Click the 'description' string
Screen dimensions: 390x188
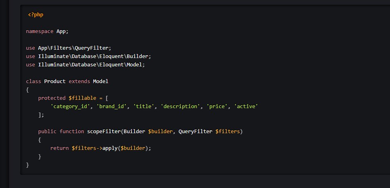180,107
